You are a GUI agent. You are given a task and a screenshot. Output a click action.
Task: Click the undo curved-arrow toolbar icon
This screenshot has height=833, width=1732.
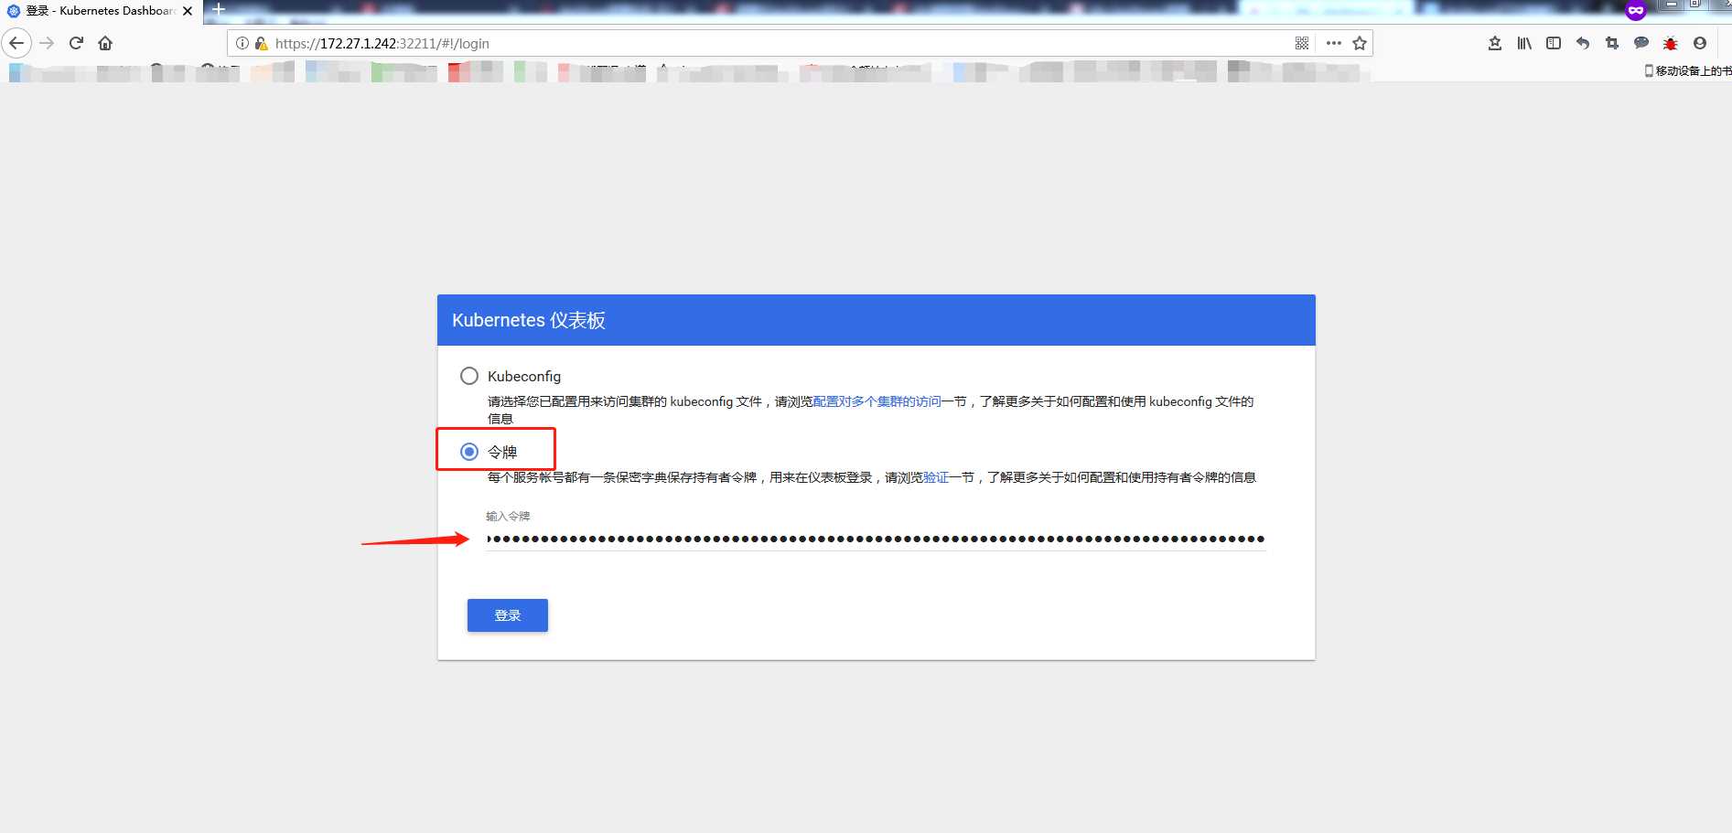pos(1583,43)
